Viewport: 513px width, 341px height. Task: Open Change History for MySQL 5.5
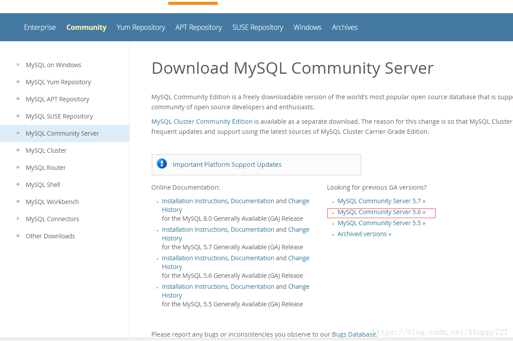pos(298,287)
